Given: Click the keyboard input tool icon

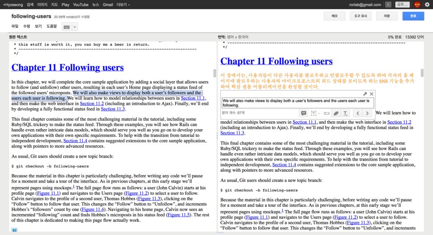Looking at the screenshot, I should point(66,27).
